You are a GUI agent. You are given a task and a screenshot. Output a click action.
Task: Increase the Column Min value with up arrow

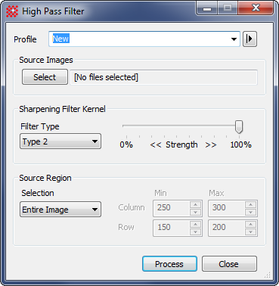click(x=196, y=204)
